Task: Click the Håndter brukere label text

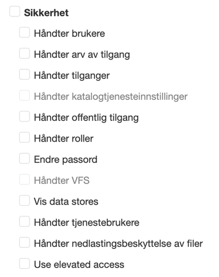Action: click(70, 33)
